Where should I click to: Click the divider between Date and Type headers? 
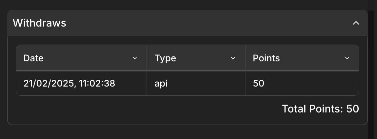pyautogui.click(x=147, y=58)
